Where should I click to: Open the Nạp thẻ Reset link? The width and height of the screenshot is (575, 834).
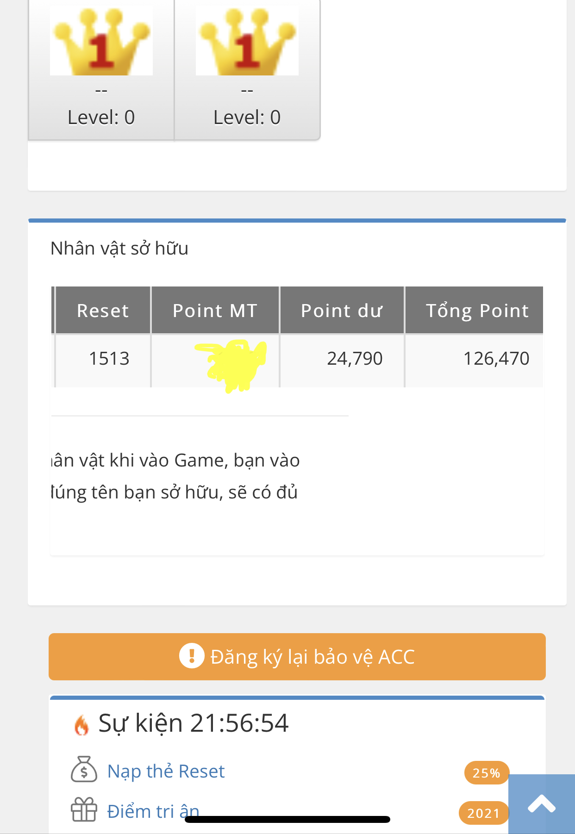166,772
